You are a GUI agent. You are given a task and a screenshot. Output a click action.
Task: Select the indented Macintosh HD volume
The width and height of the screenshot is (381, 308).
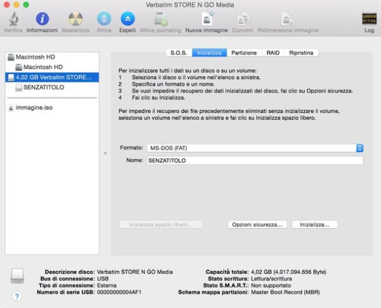[52, 67]
